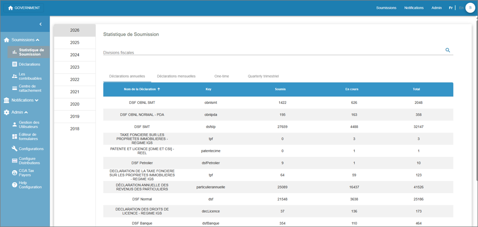
Task: Click the patentecime key cell
Action: 211,151
